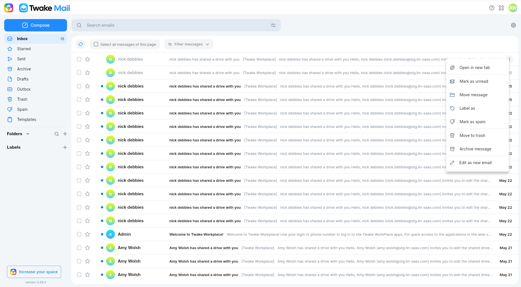Star the Admin welcome email
The height and width of the screenshot is (287, 521).
[87, 234]
